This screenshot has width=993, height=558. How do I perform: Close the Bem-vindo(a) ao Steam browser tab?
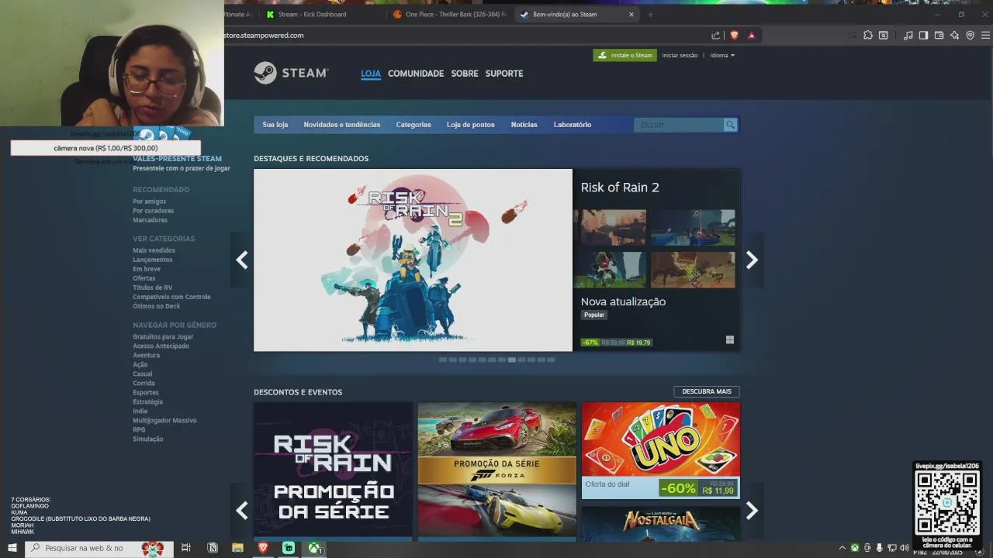click(631, 14)
